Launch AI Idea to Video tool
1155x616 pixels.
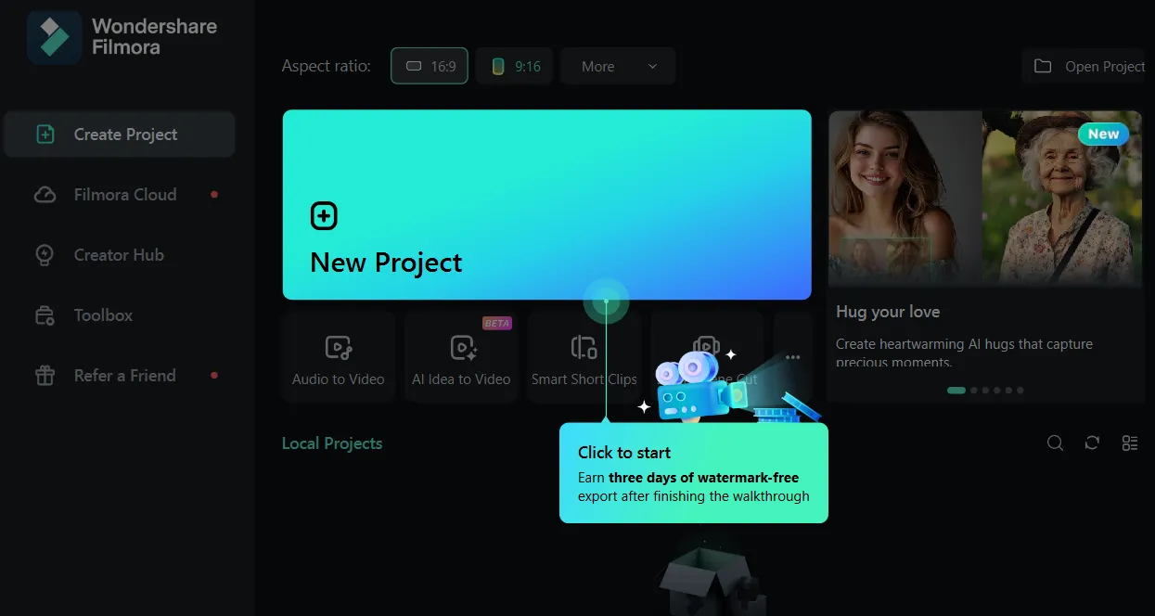(461, 358)
